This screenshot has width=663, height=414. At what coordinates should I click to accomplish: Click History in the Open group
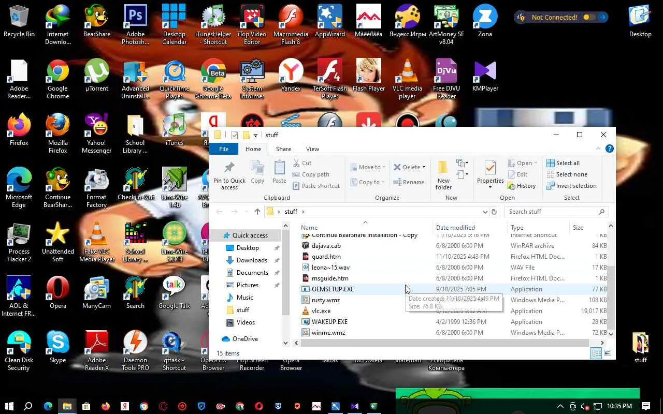point(522,186)
